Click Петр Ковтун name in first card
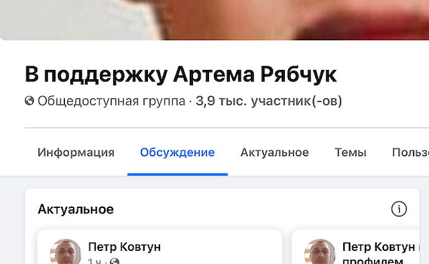This screenshot has width=429, height=264. click(124, 247)
